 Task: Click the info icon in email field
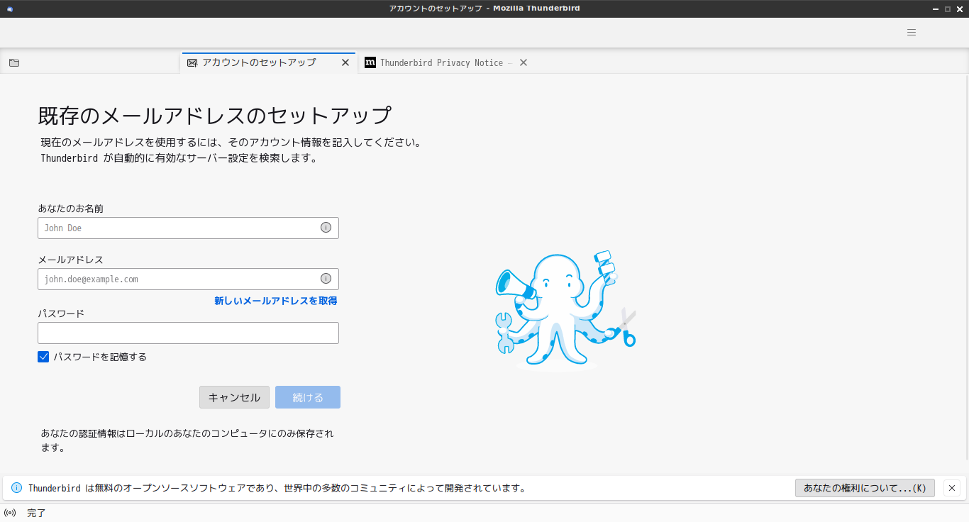[x=326, y=279]
